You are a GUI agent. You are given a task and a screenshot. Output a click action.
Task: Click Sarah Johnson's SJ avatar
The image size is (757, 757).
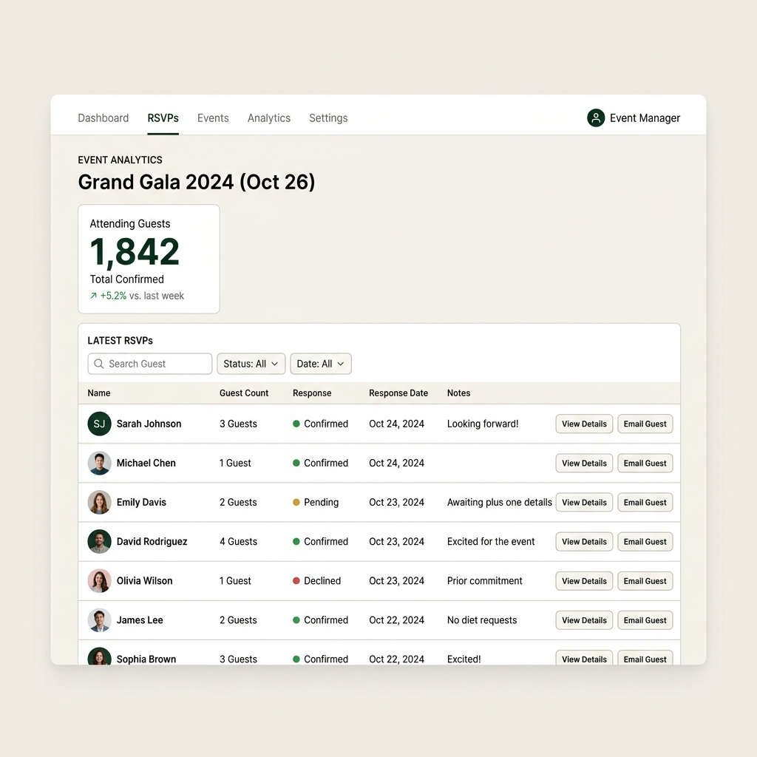(99, 424)
